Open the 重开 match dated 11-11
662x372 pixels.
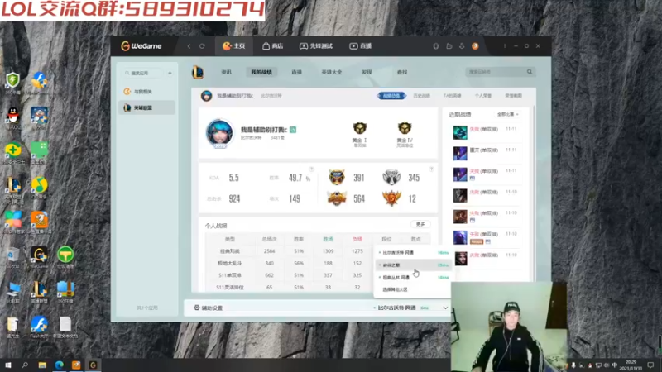pos(486,153)
